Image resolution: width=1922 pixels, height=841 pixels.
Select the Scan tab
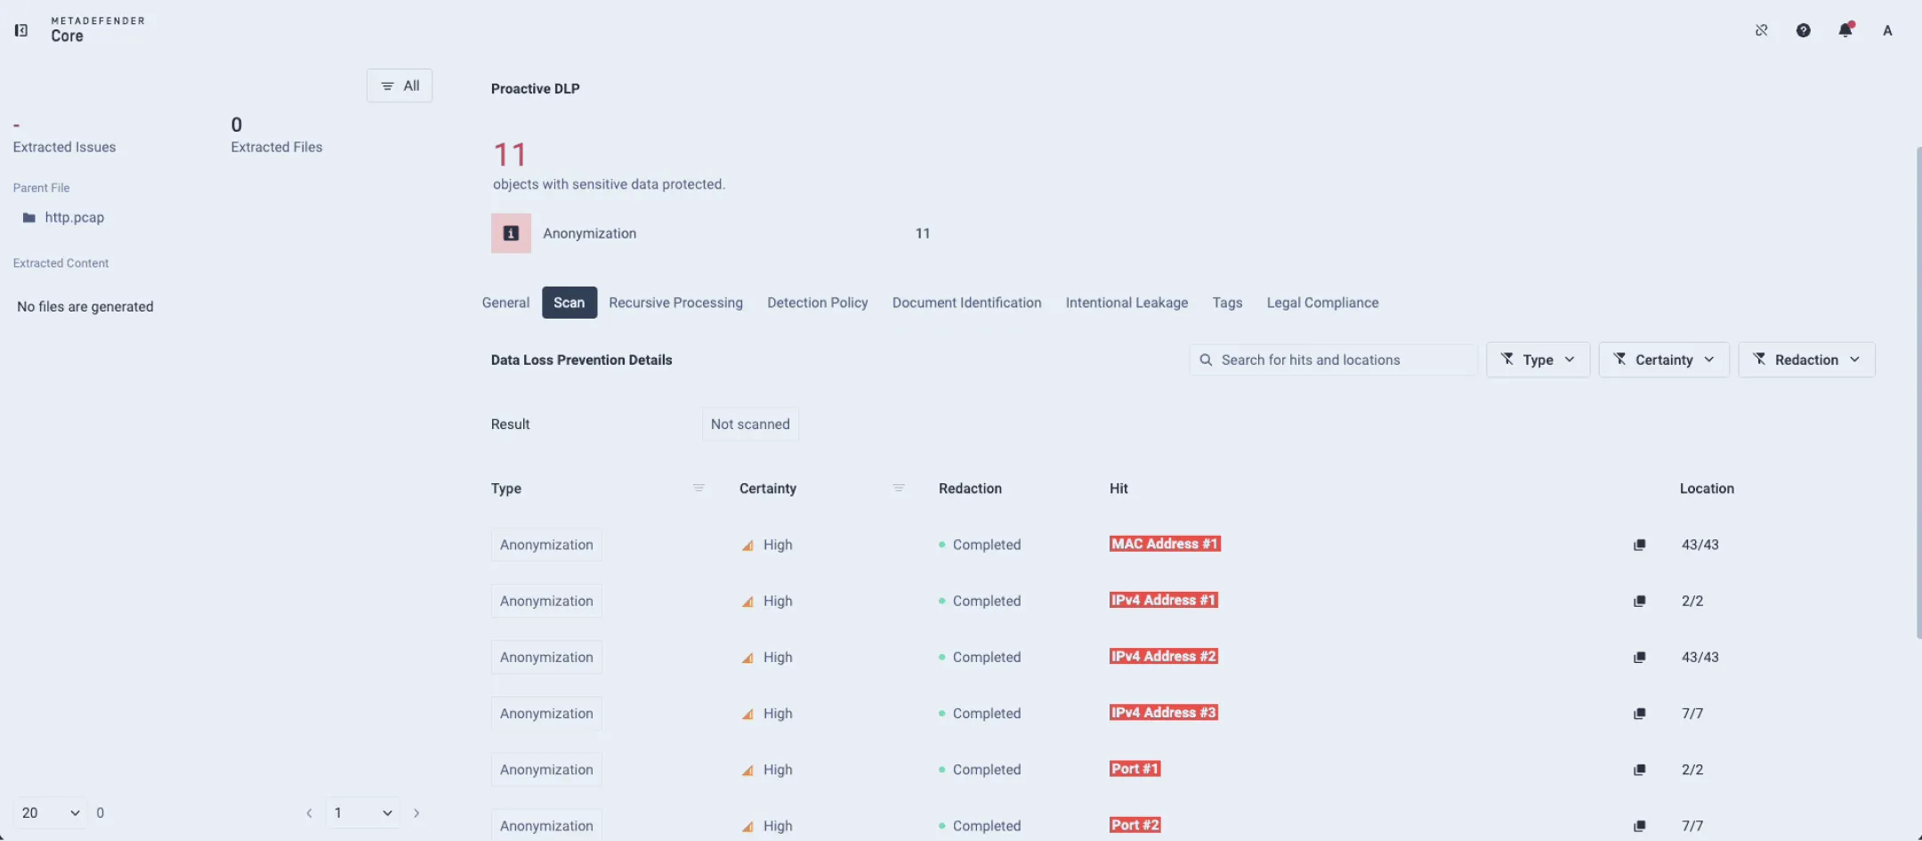click(569, 303)
